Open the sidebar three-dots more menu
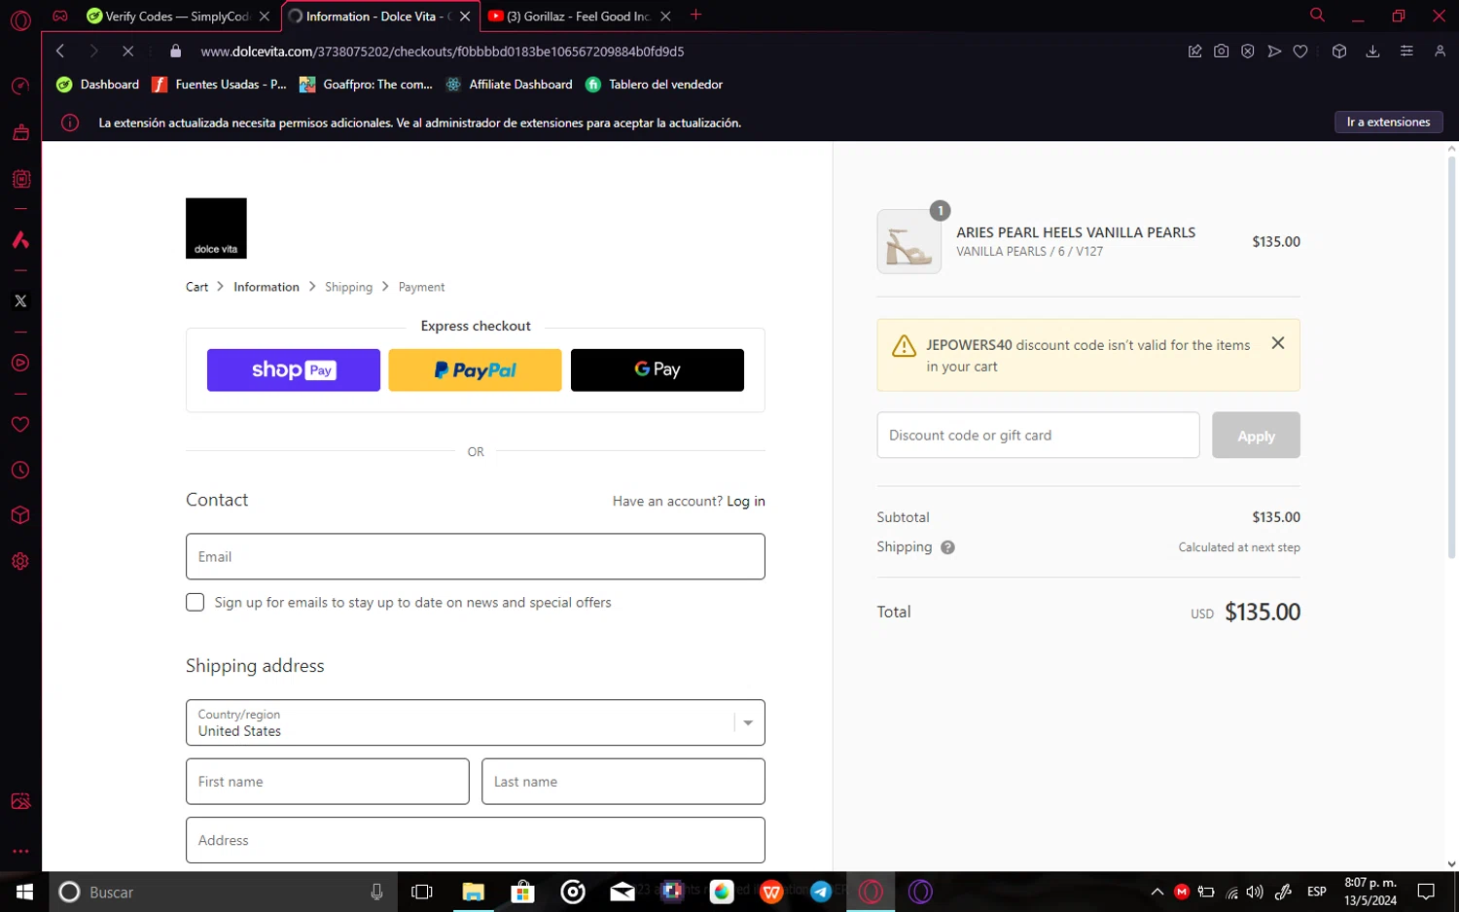The image size is (1459, 912). [20, 851]
